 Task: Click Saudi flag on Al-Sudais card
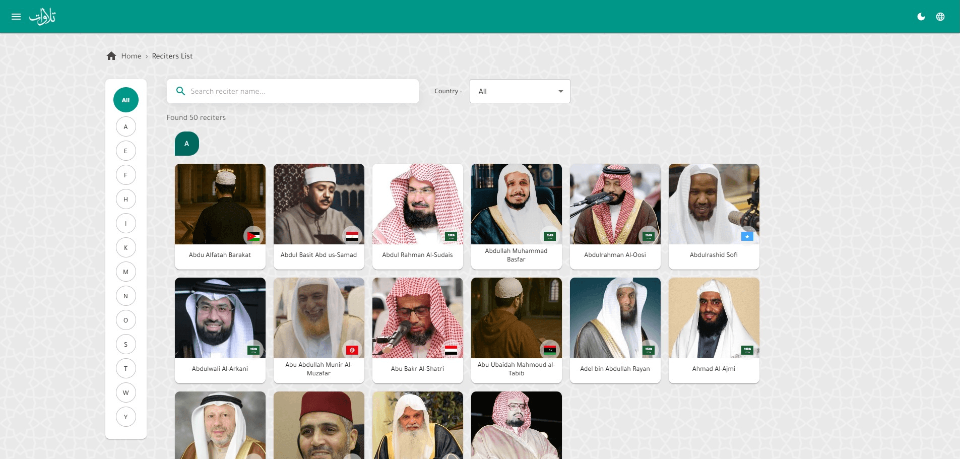451,236
